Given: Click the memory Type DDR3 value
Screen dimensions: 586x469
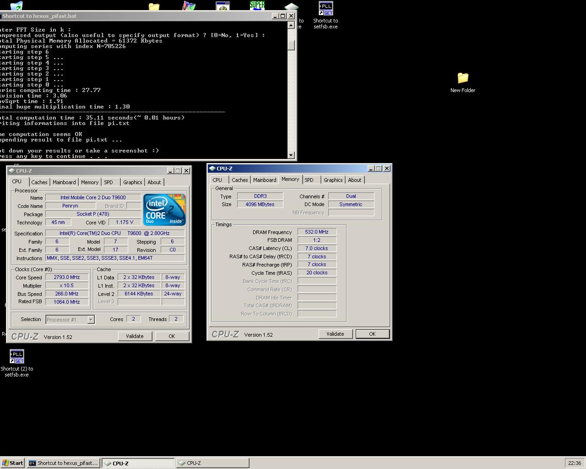Looking at the screenshot, I should pyautogui.click(x=260, y=196).
